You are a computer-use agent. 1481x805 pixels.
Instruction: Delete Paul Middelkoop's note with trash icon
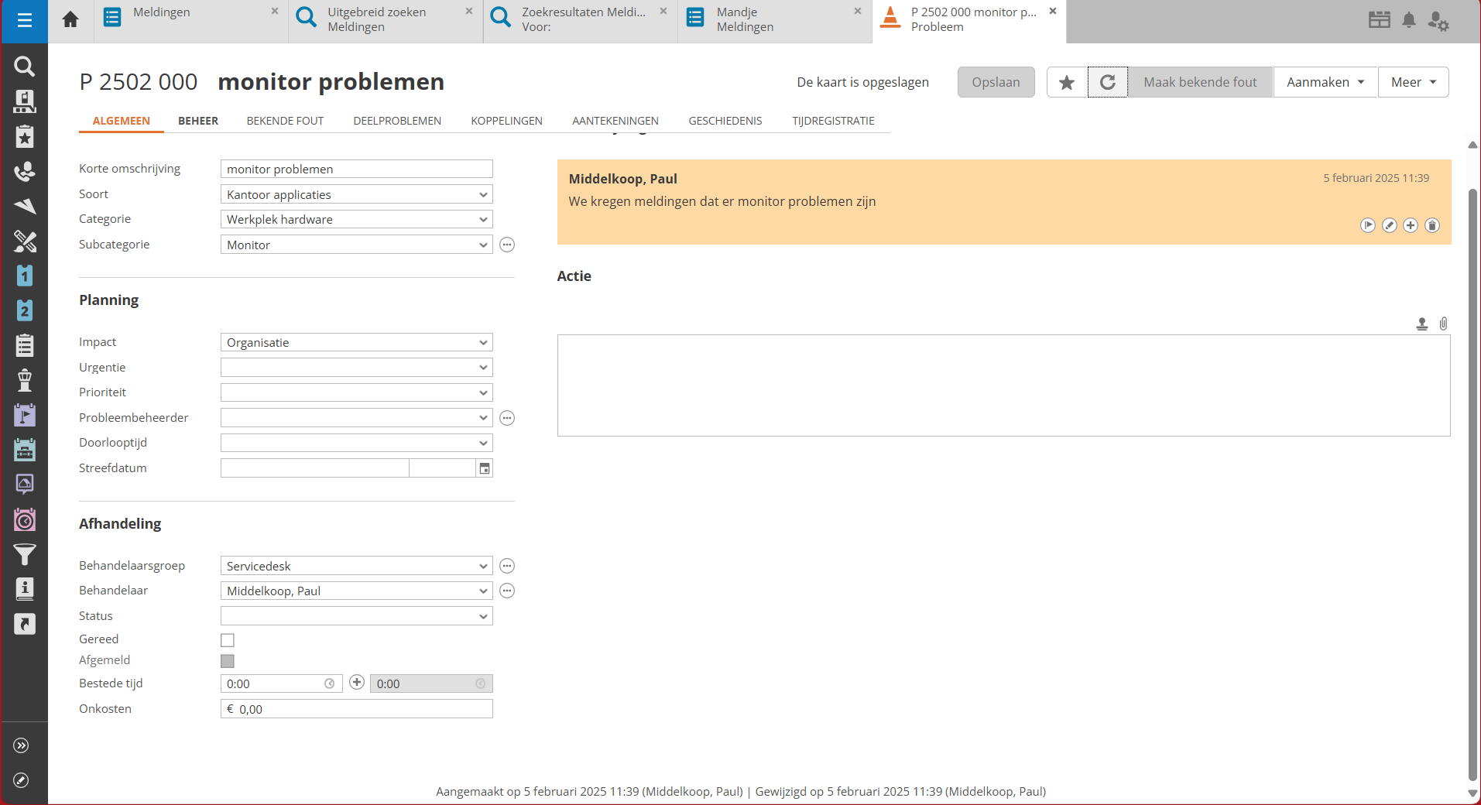pyautogui.click(x=1432, y=225)
